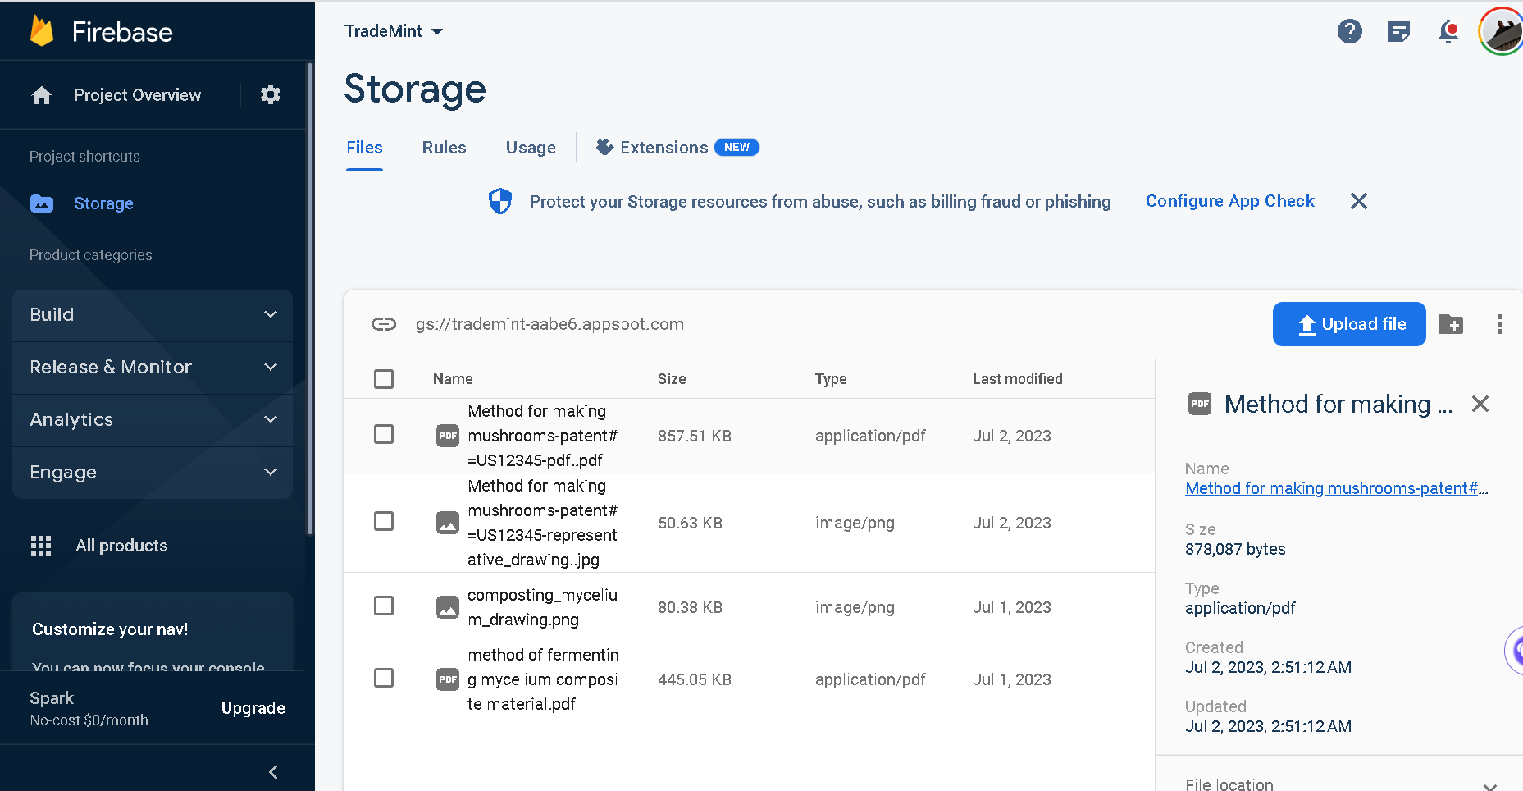Image resolution: width=1523 pixels, height=791 pixels.
Task: Expand the Analytics category
Action: [x=153, y=420]
